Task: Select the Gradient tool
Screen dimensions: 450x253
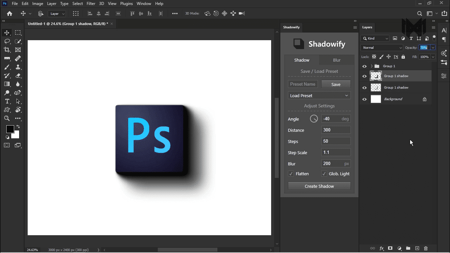Action: (x=7, y=84)
